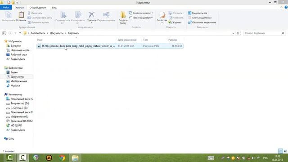This screenshot has height=162, width=288.
Task: Click Изменить in the ribbon
Action: (176, 18)
